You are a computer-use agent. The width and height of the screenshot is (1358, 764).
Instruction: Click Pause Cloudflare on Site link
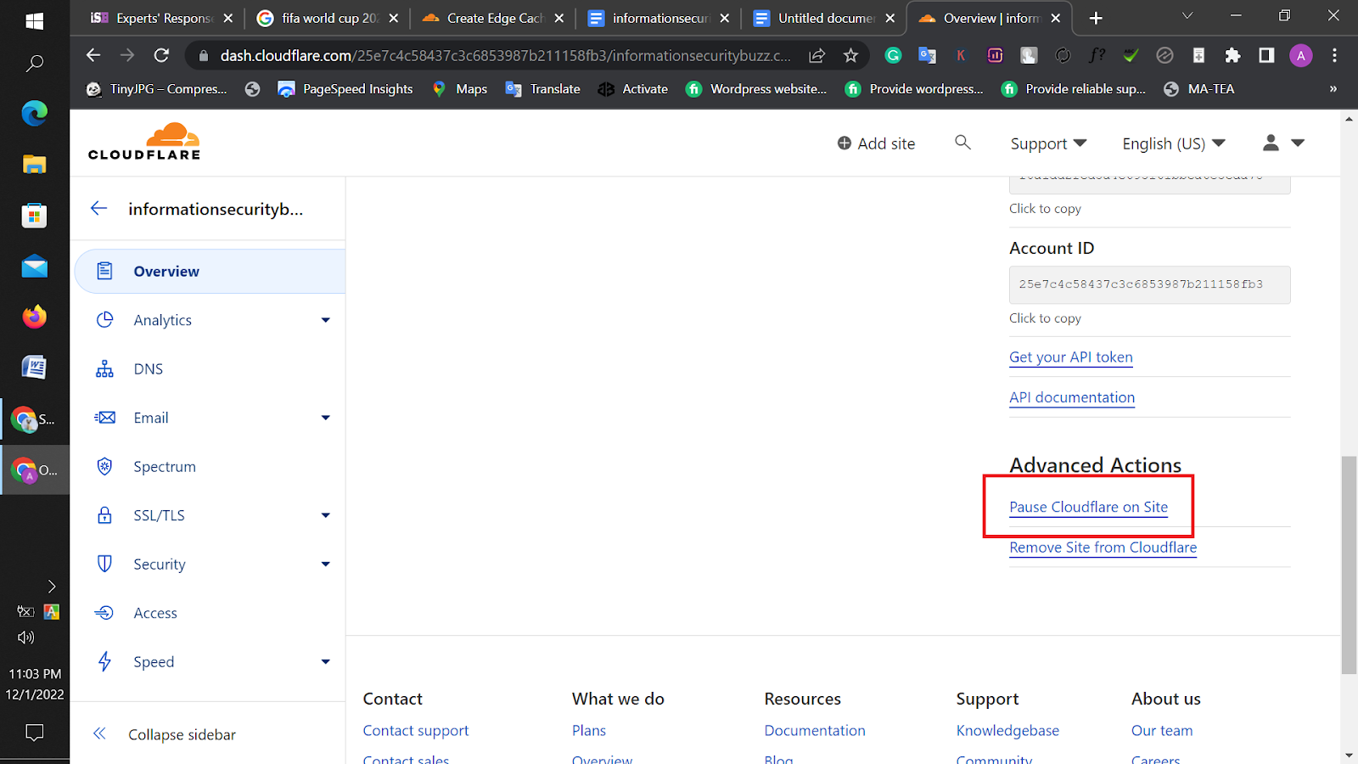[x=1088, y=507]
